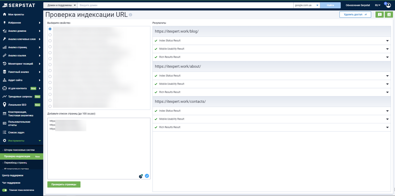
Task: Click inside the URL list textarea
Action: click(x=99, y=148)
